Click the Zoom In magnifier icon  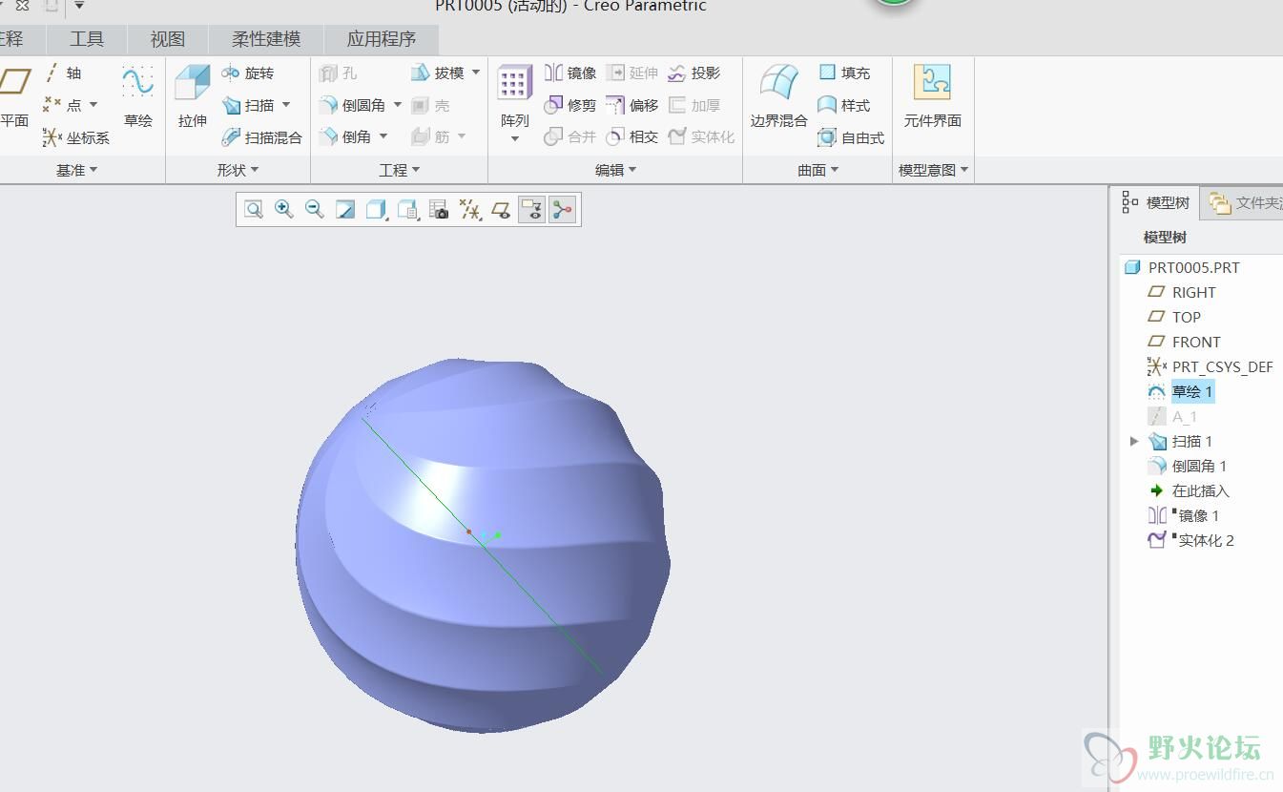284,210
